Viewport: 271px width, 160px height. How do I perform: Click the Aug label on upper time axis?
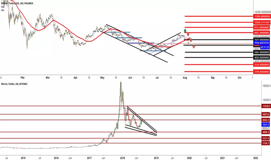(185, 78)
